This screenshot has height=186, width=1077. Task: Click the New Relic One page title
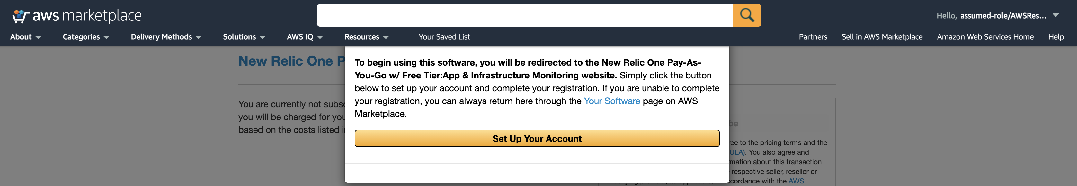pos(291,61)
